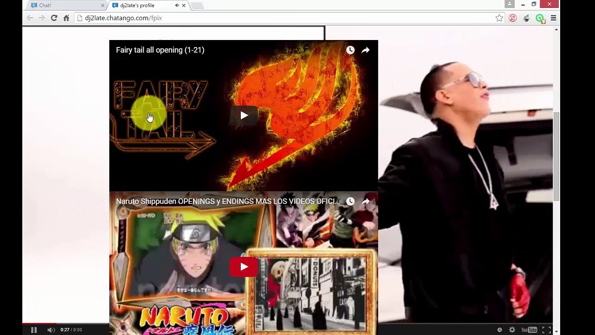595x335 pixels.
Task: Click the outer video red progress bar
Action: (x=39, y=323)
